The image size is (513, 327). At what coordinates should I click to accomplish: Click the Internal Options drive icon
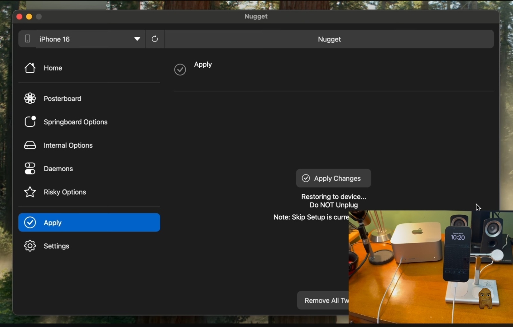[30, 145]
